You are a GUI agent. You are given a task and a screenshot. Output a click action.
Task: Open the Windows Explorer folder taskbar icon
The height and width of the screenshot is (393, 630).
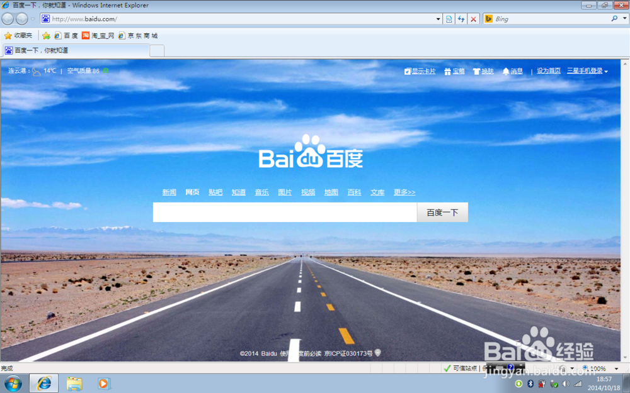coord(74,384)
